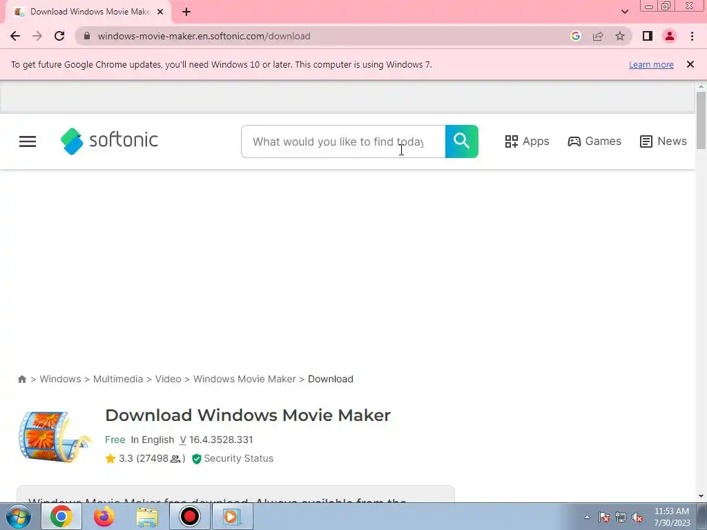Viewport: 707px width, 530px height.
Task: Open the screen recorder taskbar icon
Action: pyautogui.click(x=189, y=516)
